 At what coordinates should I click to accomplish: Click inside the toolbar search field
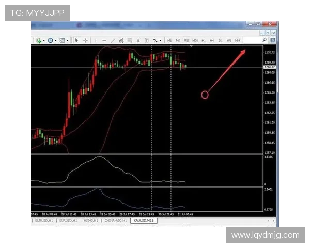point(252,40)
